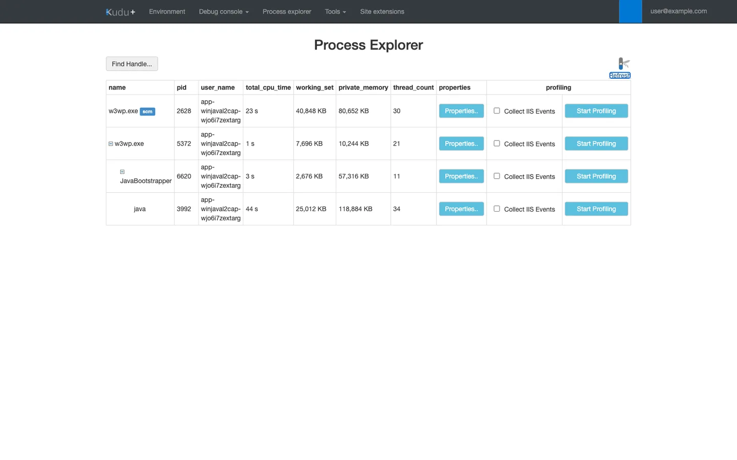Screen dimensions: 737x460
Task: Collapse the JavaBootstrapper process node
Action: (x=122, y=172)
